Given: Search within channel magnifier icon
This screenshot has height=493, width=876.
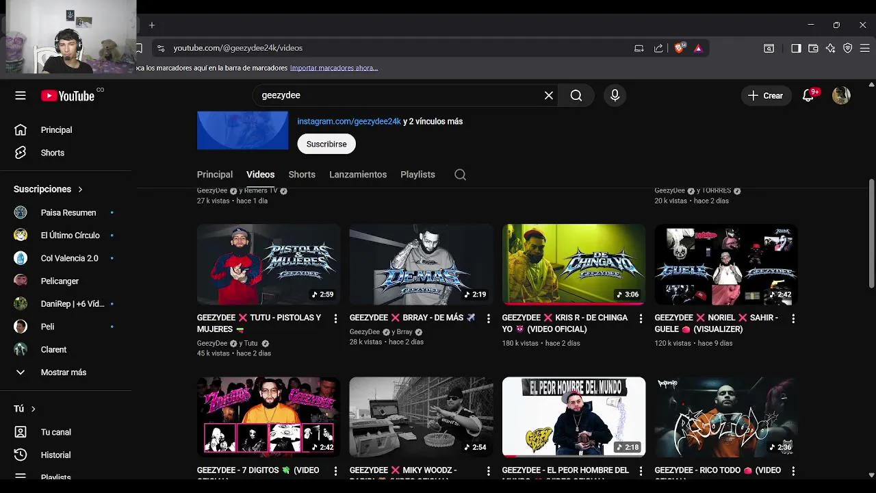Looking at the screenshot, I should [x=461, y=175].
